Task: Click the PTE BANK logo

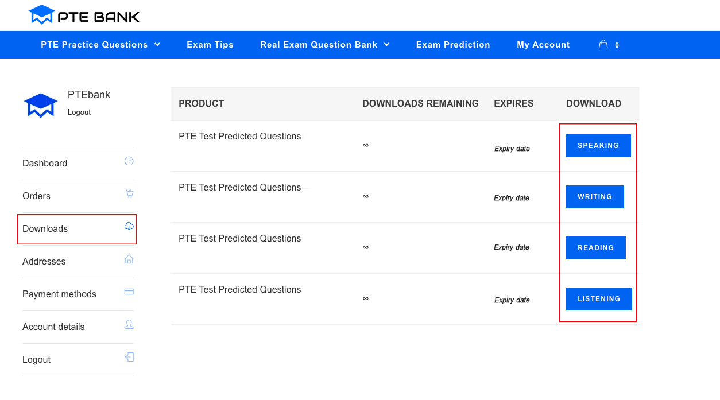Action: pyautogui.click(x=83, y=15)
